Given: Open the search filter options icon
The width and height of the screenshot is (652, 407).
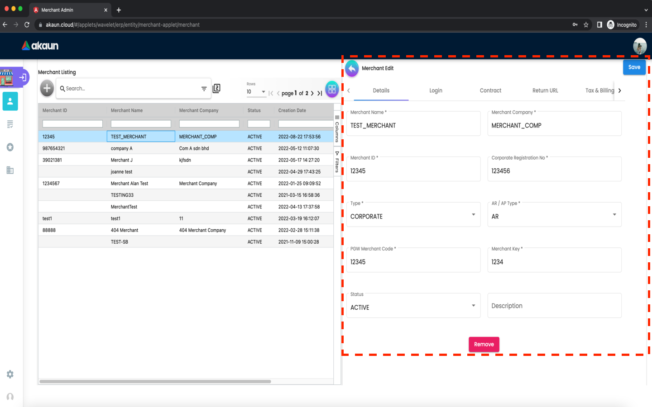Looking at the screenshot, I should click(x=204, y=89).
